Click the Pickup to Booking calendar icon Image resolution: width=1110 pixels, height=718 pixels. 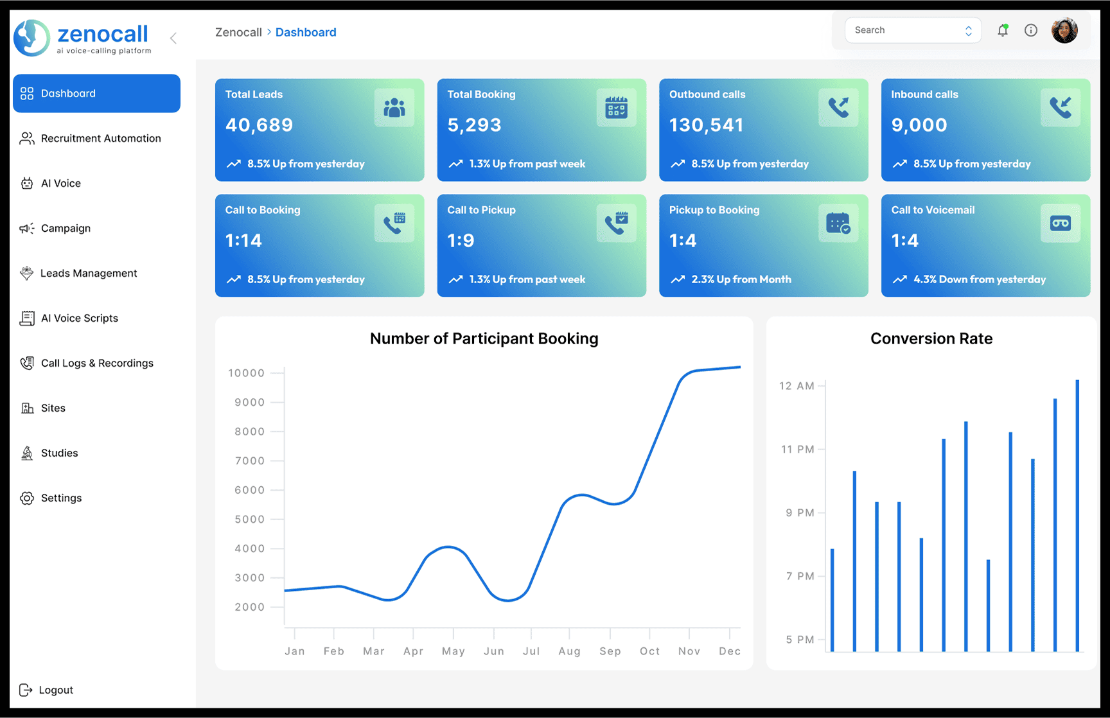(x=838, y=223)
